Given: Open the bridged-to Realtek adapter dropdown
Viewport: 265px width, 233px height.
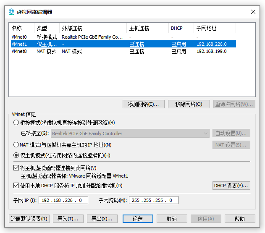Looking at the screenshot, I should click(x=130, y=134).
